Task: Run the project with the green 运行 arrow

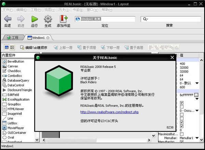Action: pyautogui.click(x=35, y=19)
